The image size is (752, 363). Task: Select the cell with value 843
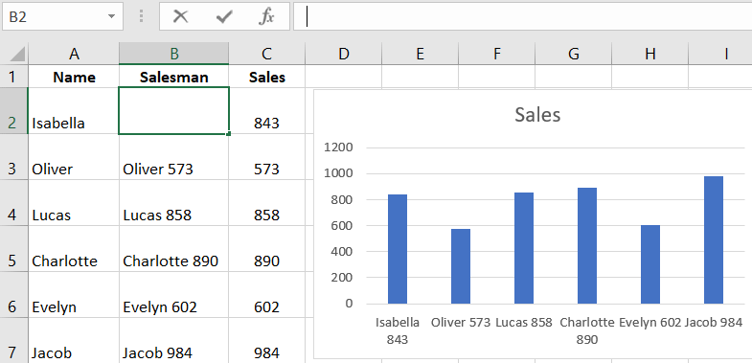click(266, 111)
